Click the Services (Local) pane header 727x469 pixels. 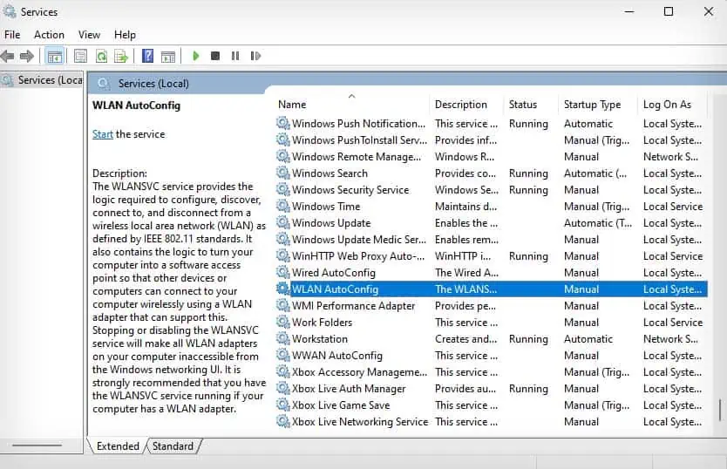[153, 84]
